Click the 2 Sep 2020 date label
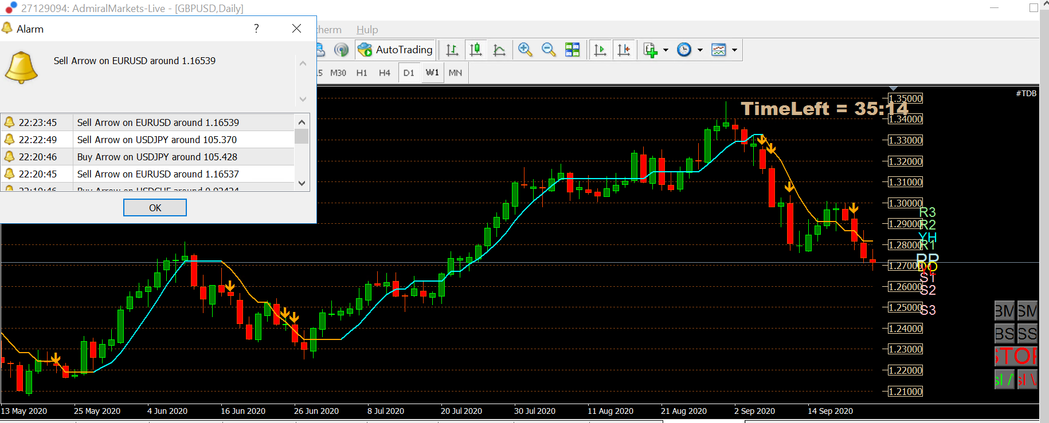The image size is (1049, 423). coord(754,411)
